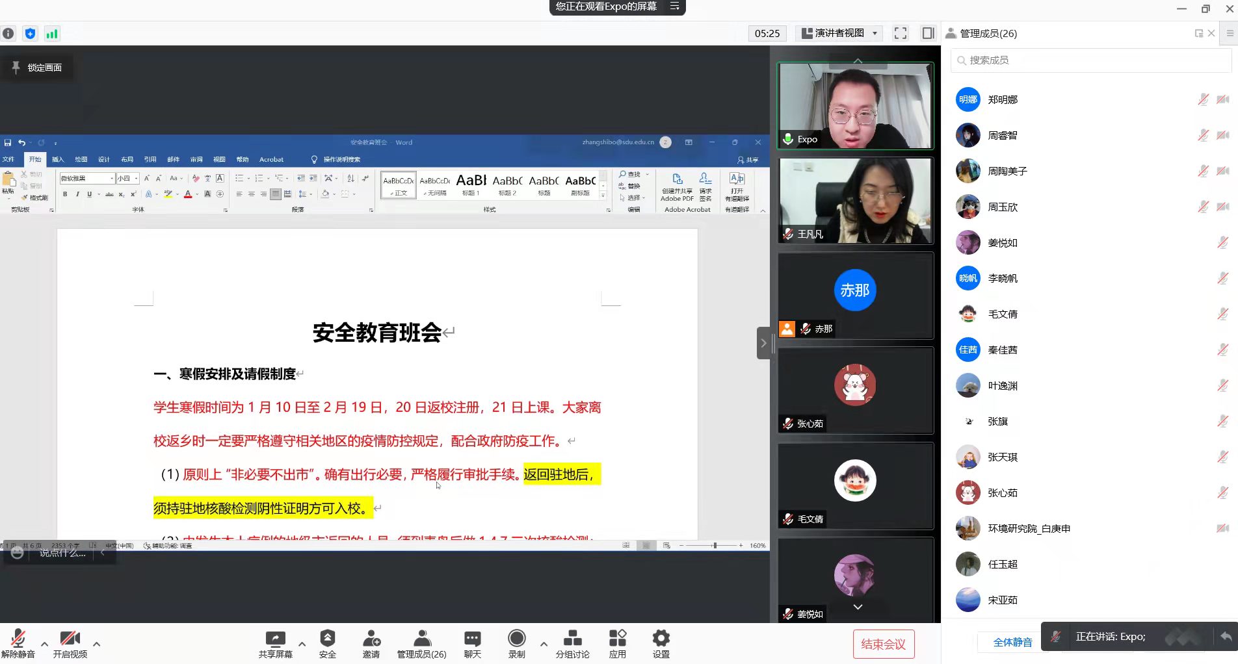Open the Apps (应用) icon
The image size is (1238, 664).
pos(617,643)
